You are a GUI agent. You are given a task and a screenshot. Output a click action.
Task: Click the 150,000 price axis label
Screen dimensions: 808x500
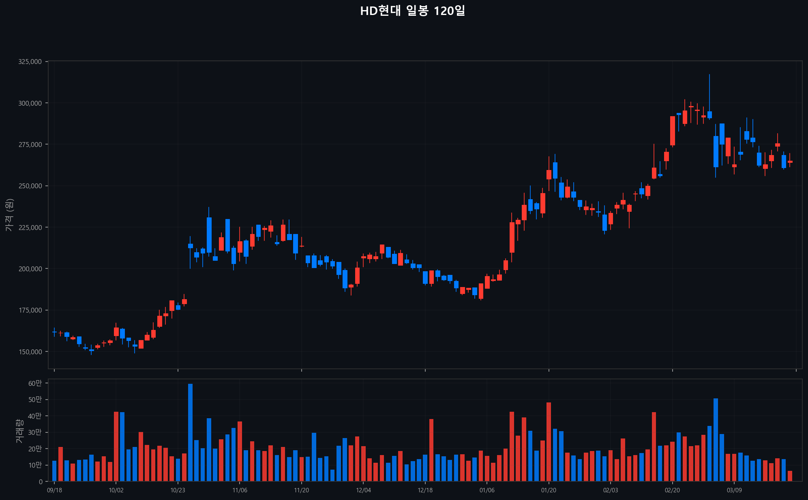[x=30, y=352]
